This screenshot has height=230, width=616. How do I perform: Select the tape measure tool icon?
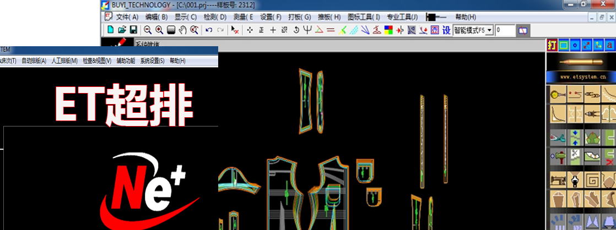pos(558,95)
